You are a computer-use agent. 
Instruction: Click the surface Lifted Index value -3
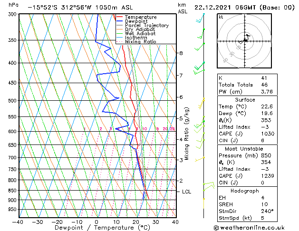[265, 127]
